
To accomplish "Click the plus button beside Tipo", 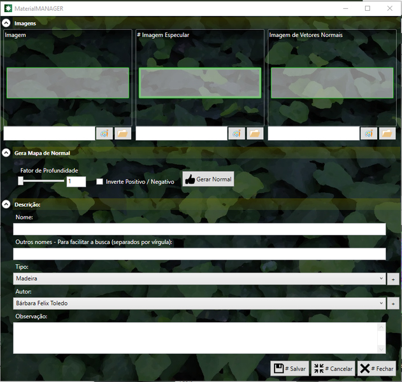I will pos(392,279).
